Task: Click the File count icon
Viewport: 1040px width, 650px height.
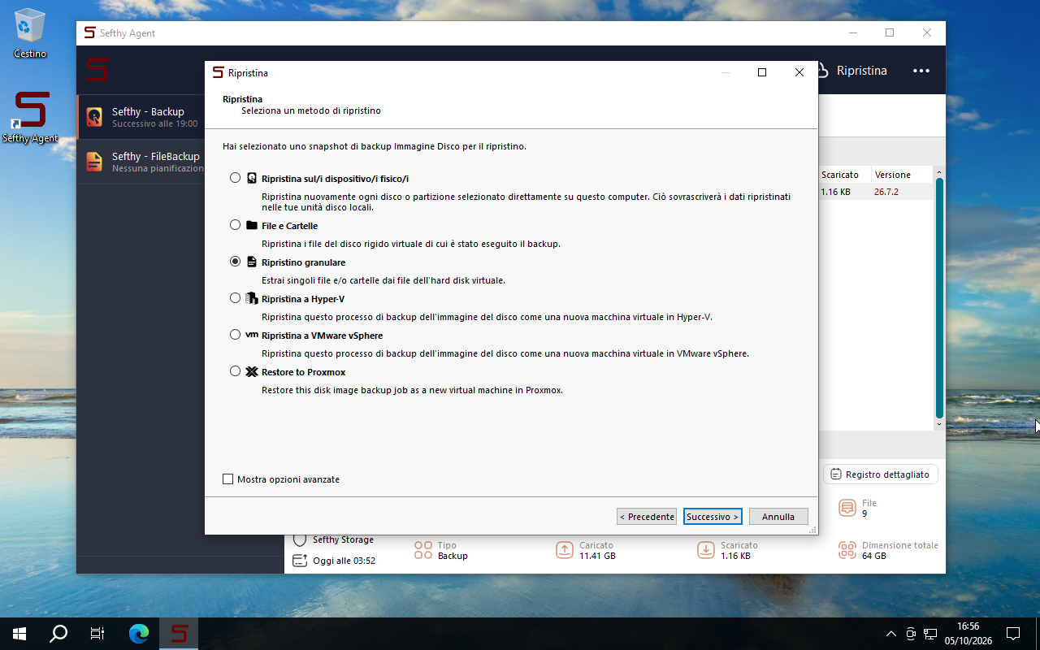Action: coord(847,508)
